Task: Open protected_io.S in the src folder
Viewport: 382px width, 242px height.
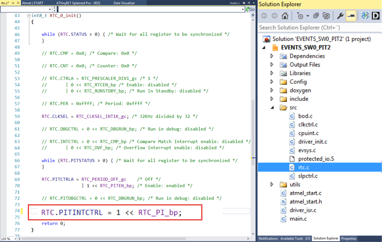Action: (x=316, y=159)
